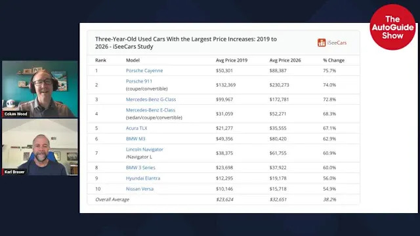Open the Porsche 911 link
This screenshot has width=420, height=236.
pyautogui.click(x=139, y=81)
